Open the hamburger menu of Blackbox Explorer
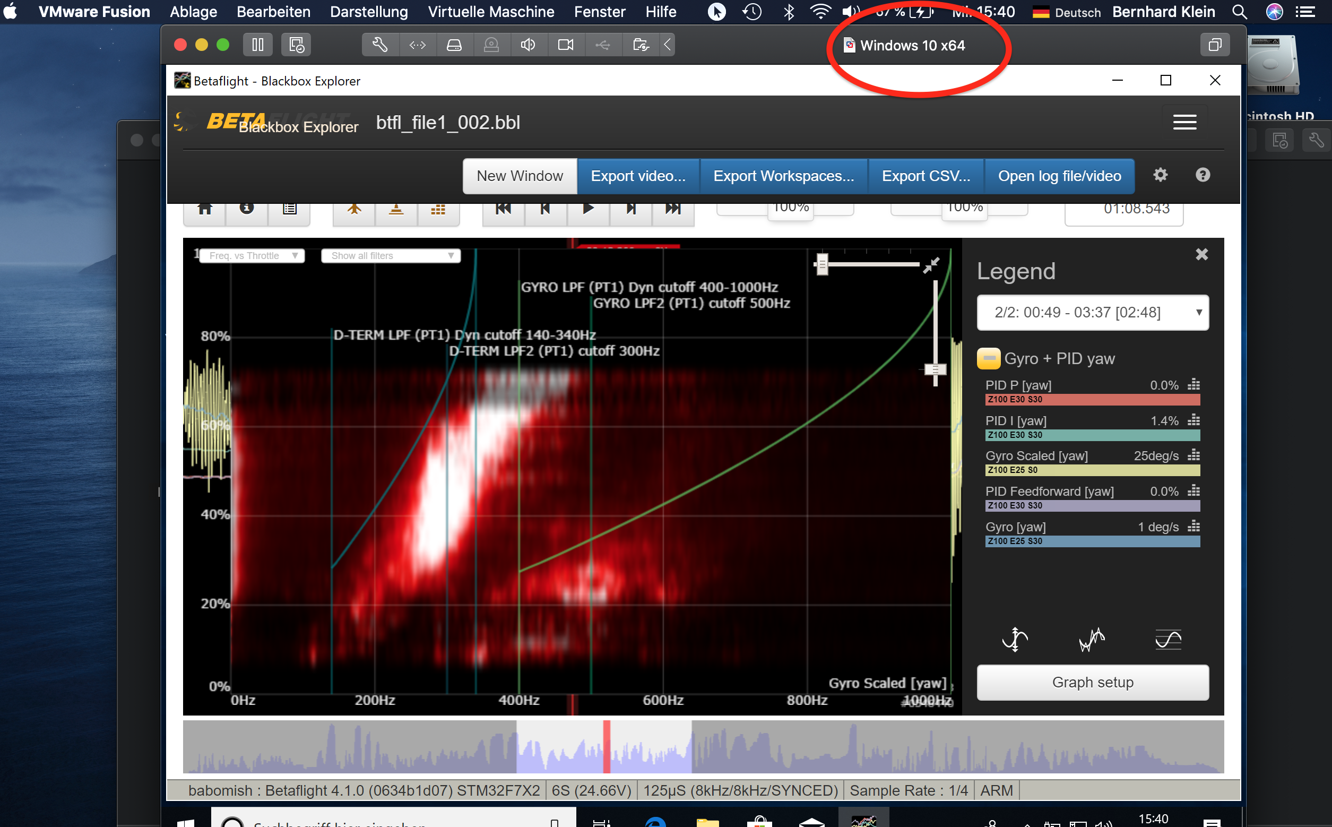This screenshot has width=1332, height=827. tap(1184, 122)
